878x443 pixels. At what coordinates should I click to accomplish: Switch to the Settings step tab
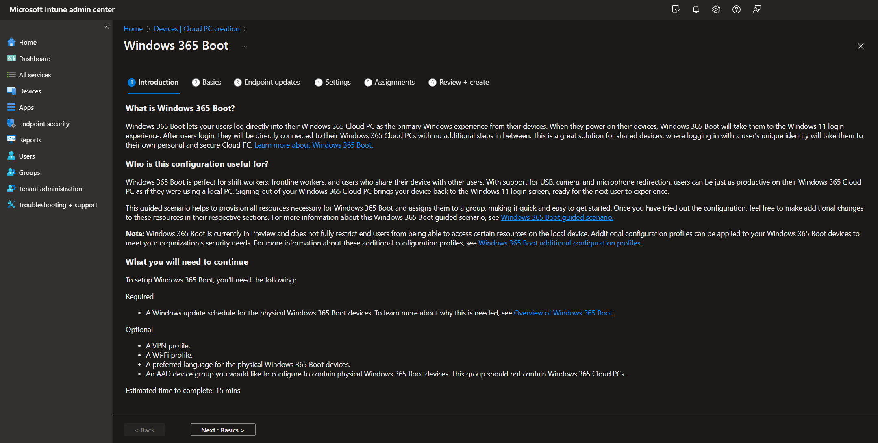pos(333,82)
